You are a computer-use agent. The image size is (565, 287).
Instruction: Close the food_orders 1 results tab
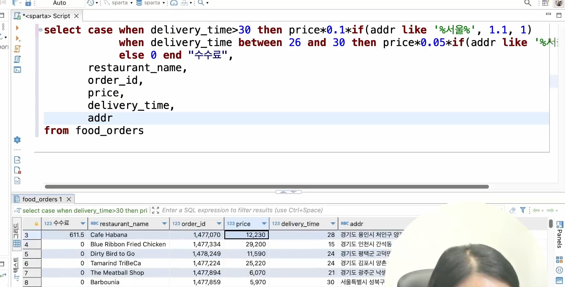coord(69,199)
